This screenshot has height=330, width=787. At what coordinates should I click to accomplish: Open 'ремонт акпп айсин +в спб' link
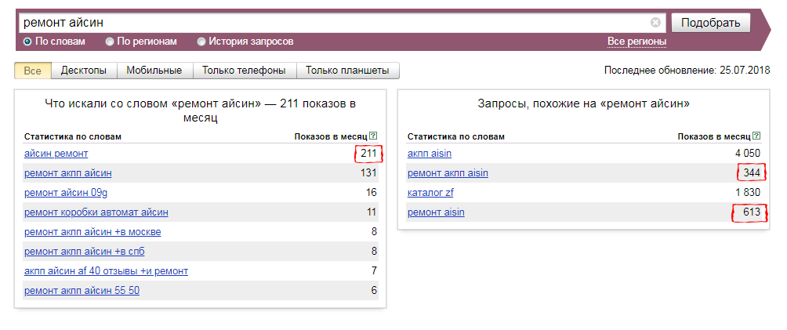pyautogui.click(x=85, y=252)
